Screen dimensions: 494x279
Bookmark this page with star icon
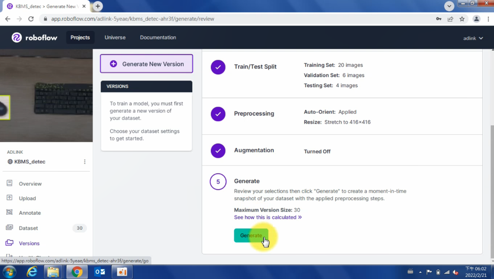(462, 19)
